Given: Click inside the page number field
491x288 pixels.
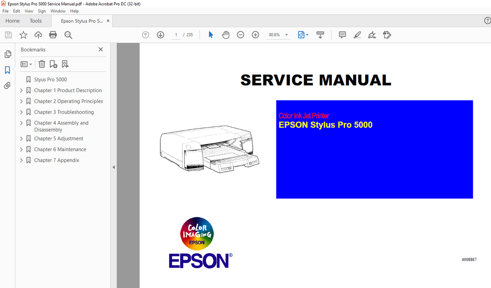Looking at the screenshot, I should coord(176,35).
